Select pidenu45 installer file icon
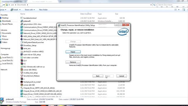 (22, 21)
